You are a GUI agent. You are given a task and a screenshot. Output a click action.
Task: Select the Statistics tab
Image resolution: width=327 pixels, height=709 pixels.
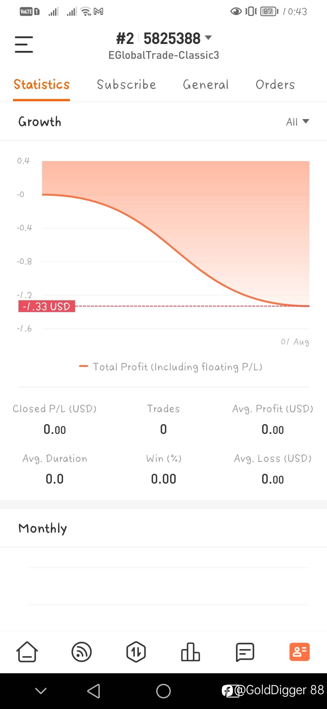click(x=41, y=85)
